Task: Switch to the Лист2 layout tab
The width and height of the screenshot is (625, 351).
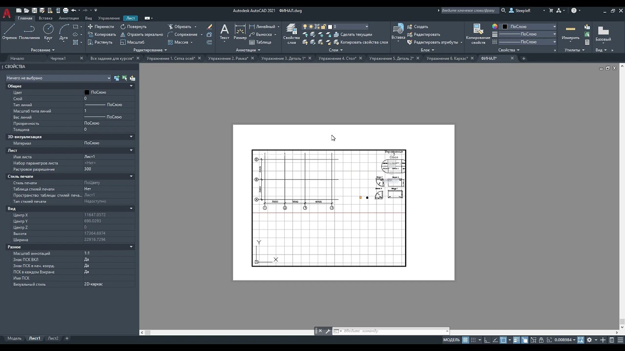Action: point(53,338)
